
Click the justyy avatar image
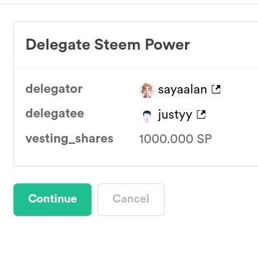(147, 116)
